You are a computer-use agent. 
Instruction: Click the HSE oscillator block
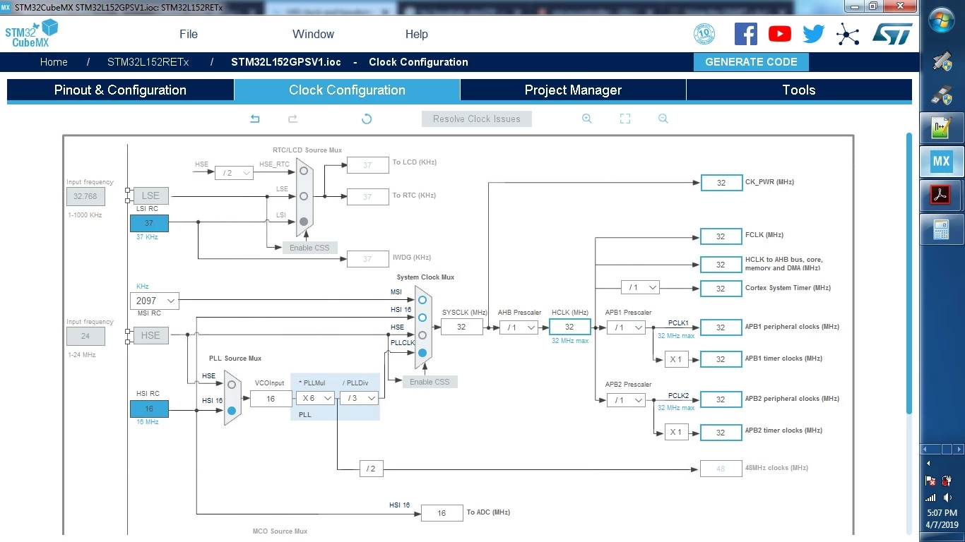pyautogui.click(x=150, y=335)
